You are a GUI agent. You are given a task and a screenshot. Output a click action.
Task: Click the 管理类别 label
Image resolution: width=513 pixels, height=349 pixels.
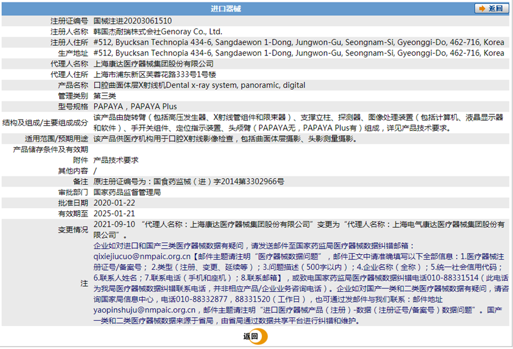[x=73, y=96]
